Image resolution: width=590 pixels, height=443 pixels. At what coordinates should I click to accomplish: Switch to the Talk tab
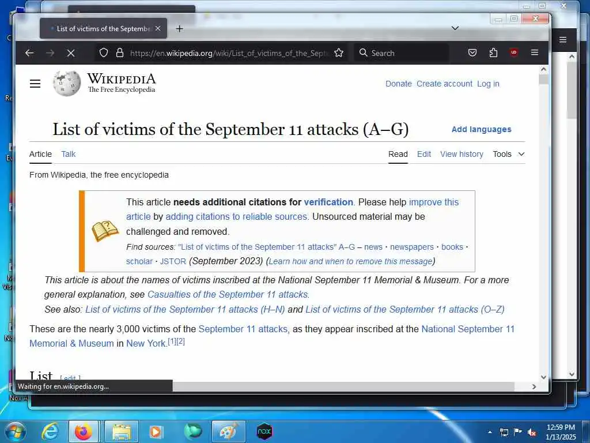(x=68, y=154)
